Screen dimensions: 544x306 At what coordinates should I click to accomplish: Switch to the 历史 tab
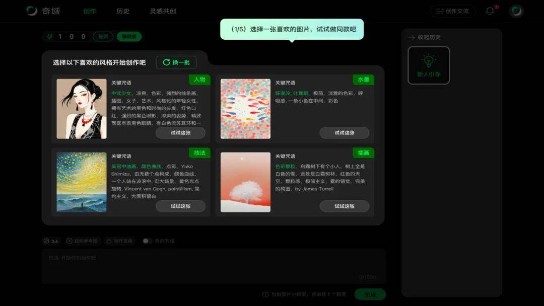coord(122,11)
